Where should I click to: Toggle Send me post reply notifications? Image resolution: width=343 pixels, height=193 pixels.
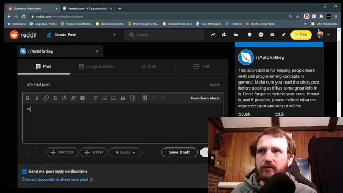[24, 172]
